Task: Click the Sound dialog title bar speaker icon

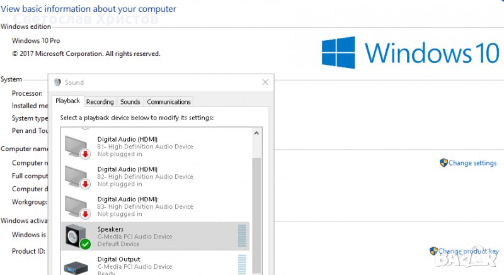Action: 57,82
